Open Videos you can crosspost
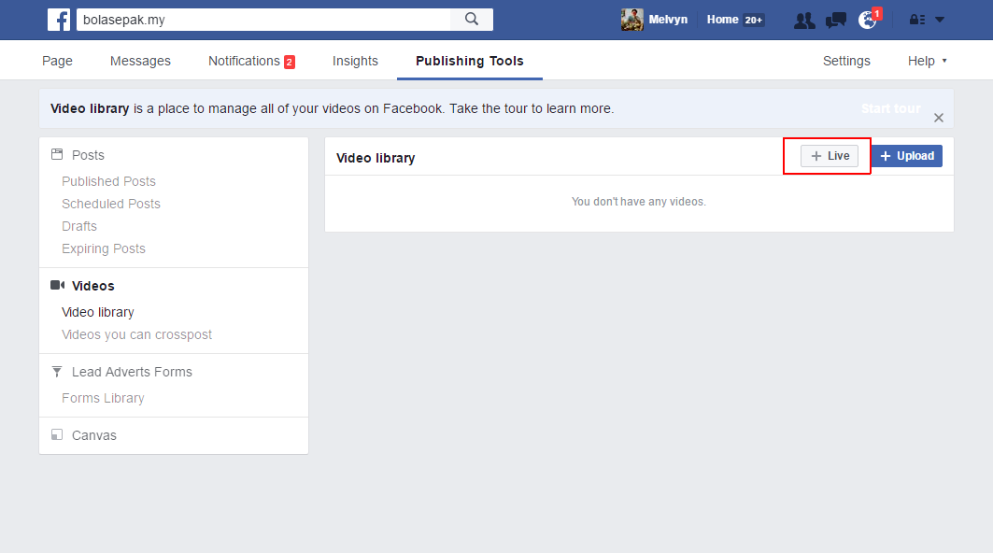This screenshot has width=993, height=553. [x=136, y=334]
